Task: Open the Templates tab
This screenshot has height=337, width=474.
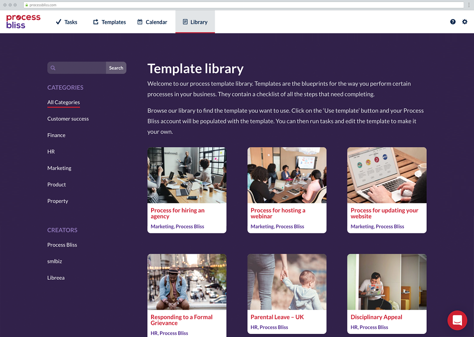Action: tap(110, 22)
